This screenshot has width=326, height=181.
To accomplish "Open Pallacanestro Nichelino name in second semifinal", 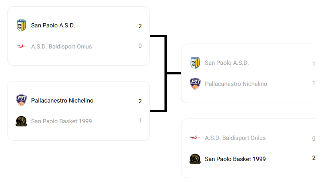I will [x=62, y=100].
